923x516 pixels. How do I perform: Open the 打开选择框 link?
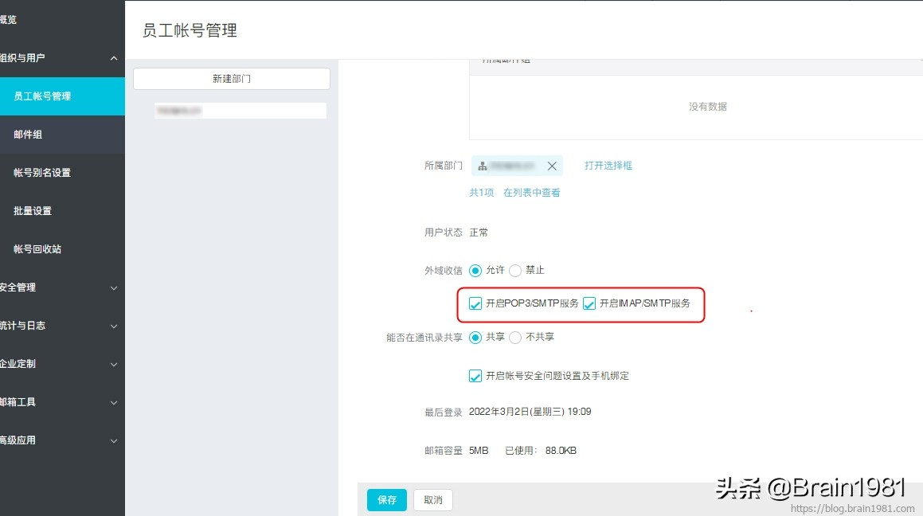608,166
